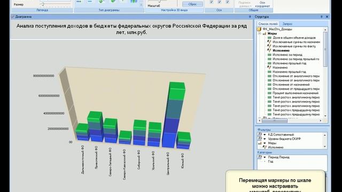Click the Южный ФО axis label
342x192 pixels.
pyautogui.click(x=183, y=161)
